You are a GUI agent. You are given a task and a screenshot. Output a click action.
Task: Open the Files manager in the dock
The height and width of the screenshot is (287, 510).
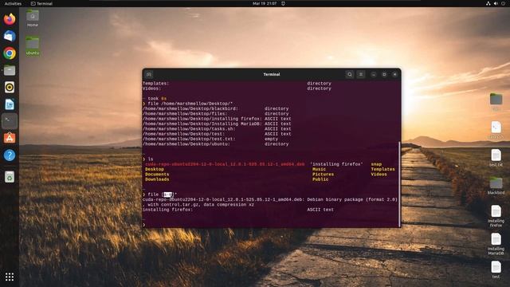(x=10, y=70)
